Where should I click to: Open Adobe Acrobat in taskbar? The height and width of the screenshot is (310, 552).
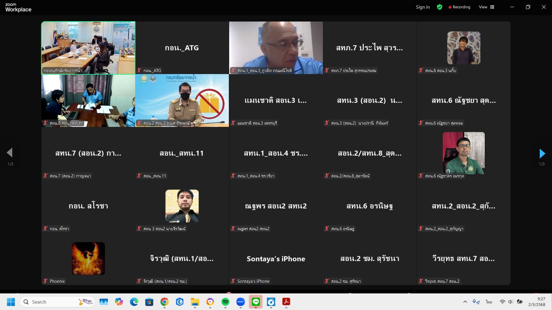click(286, 302)
